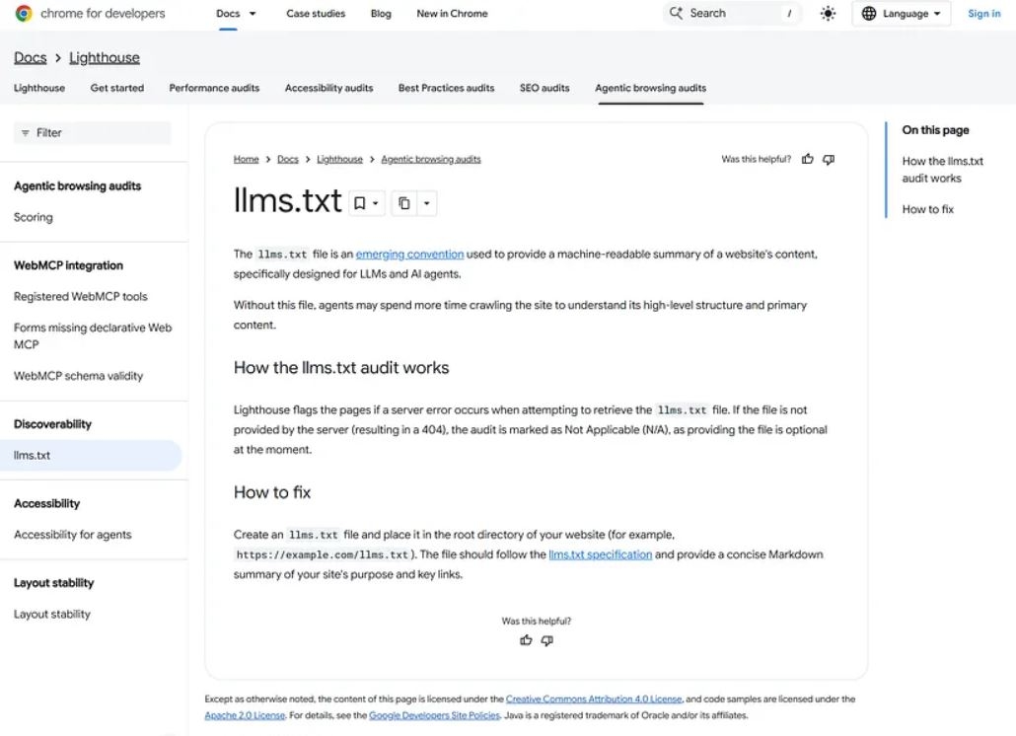Click thumbs down icon below article

tap(546, 640)
